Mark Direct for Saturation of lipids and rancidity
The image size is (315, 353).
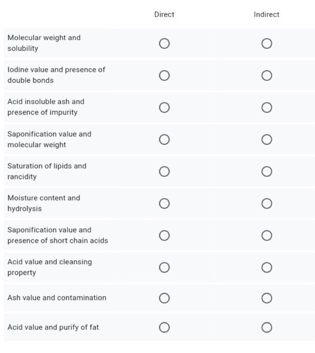coord(164,171)
